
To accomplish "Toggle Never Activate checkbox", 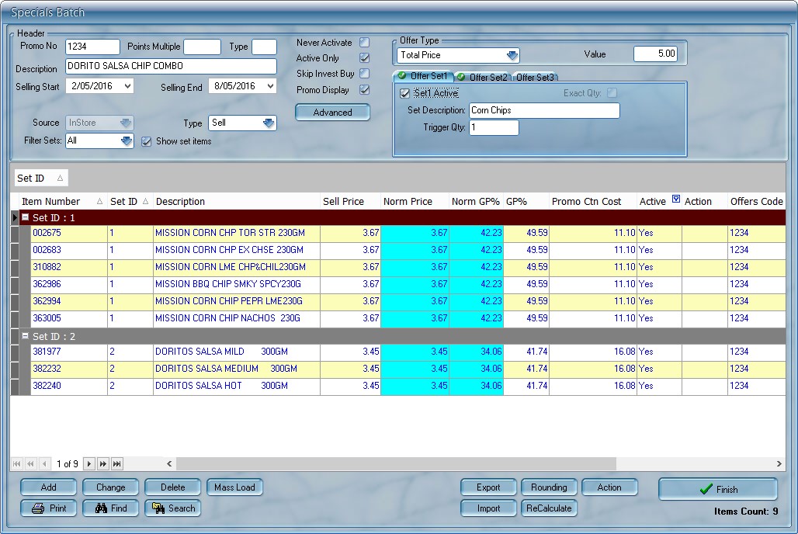I will click(x=364, y=42).
